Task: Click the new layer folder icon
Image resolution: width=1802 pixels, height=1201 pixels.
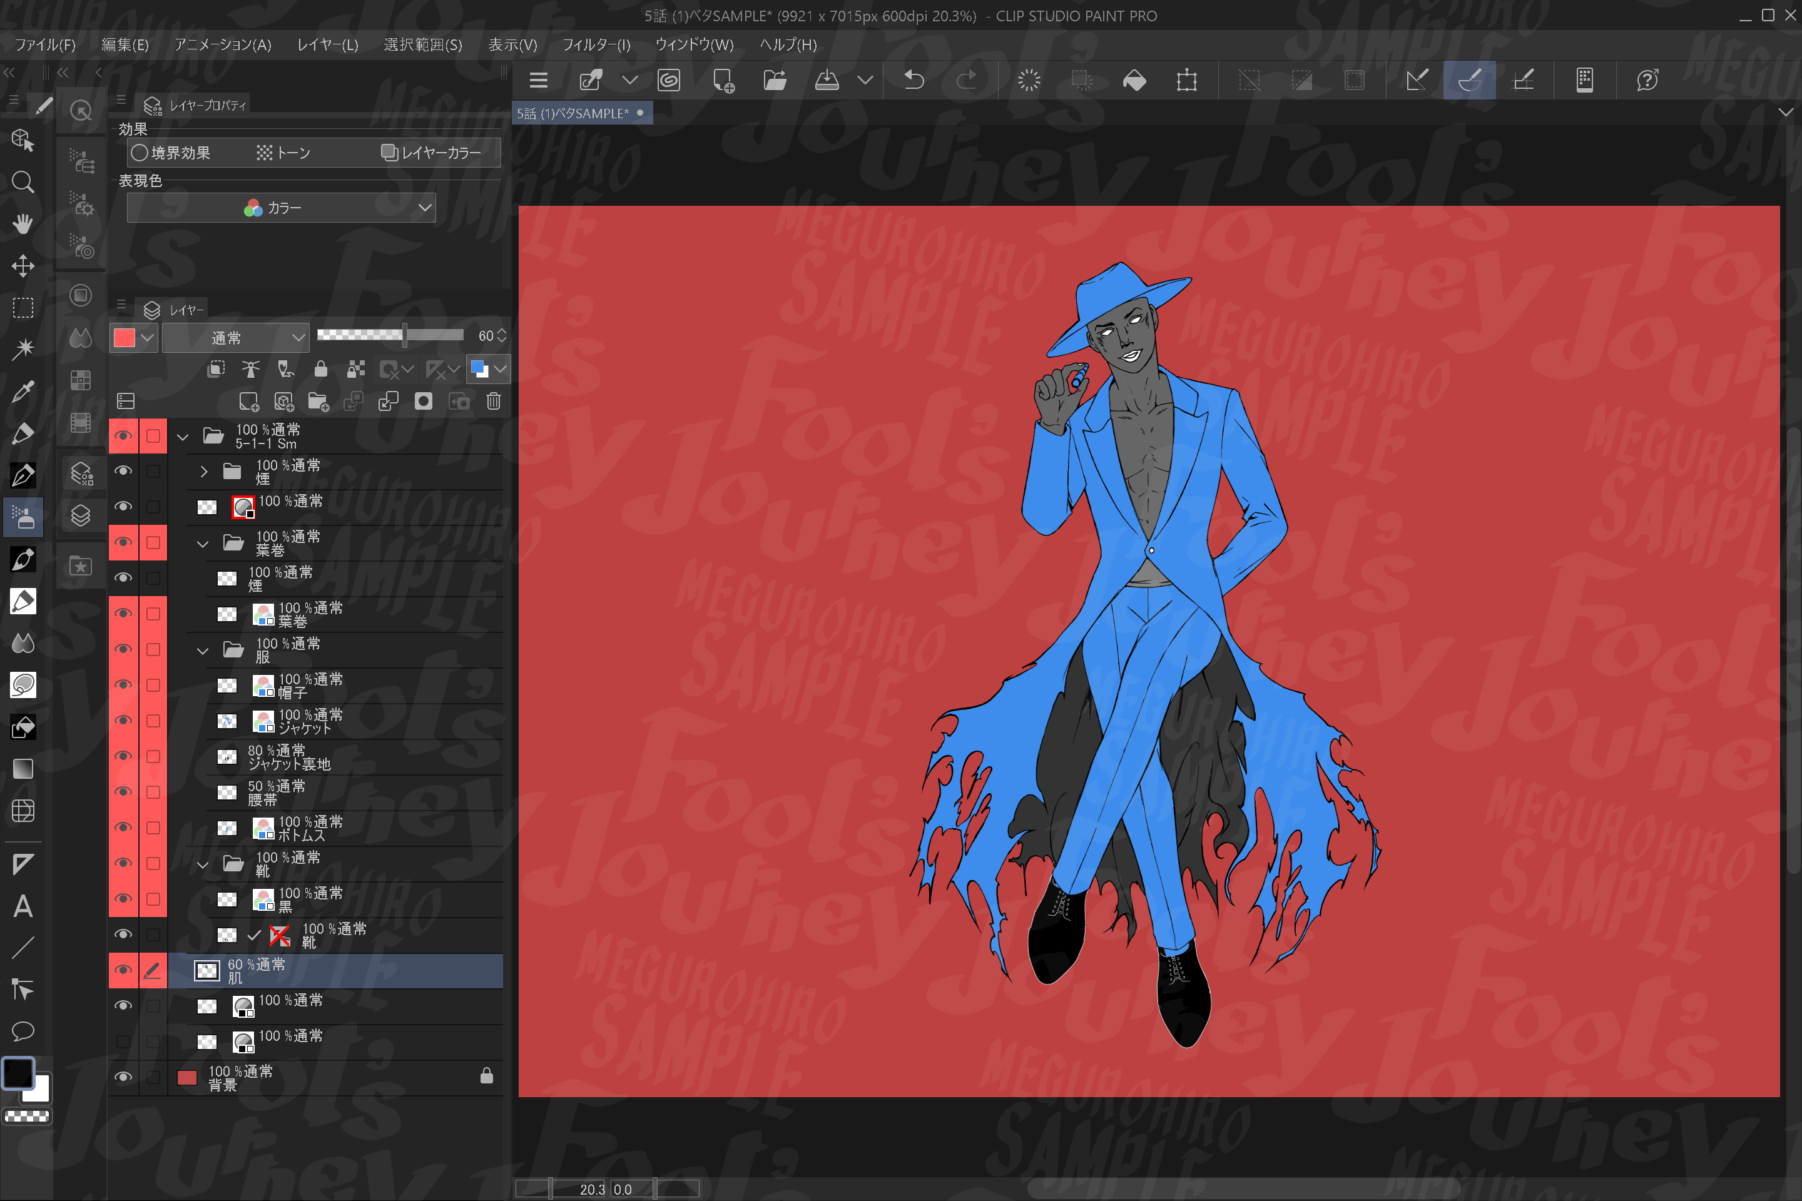Action: click(318, 402)
